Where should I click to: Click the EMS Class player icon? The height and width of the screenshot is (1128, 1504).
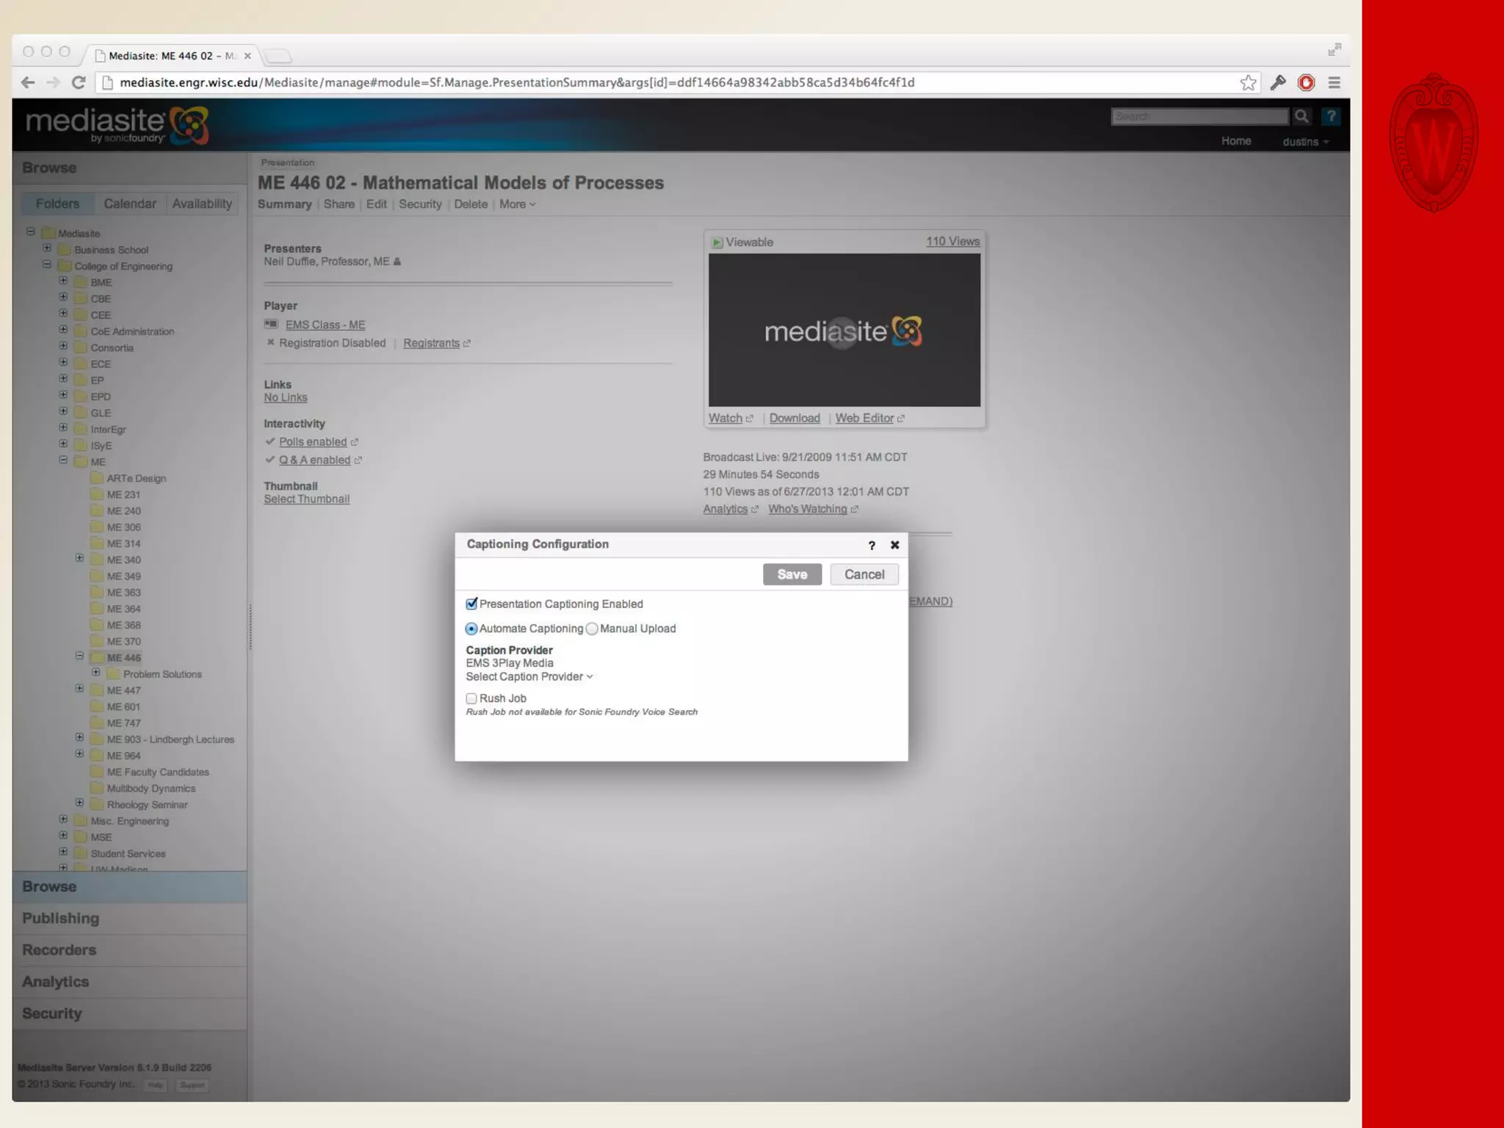pyautogui.click(x=271, y=324)
